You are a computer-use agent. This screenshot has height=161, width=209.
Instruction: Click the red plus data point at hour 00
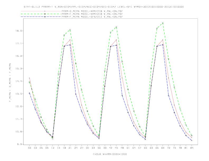30,78
